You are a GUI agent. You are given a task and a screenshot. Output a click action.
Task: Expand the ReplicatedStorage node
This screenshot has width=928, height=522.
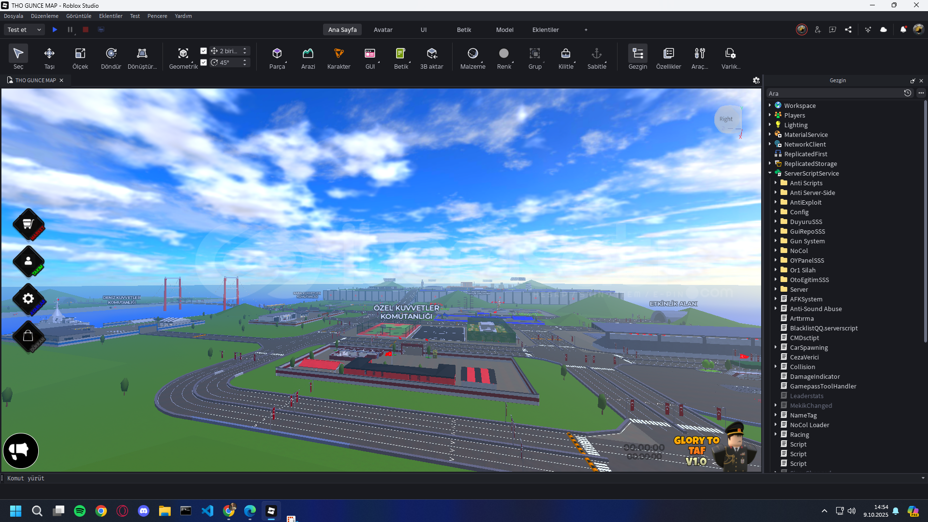coord(770,163)
